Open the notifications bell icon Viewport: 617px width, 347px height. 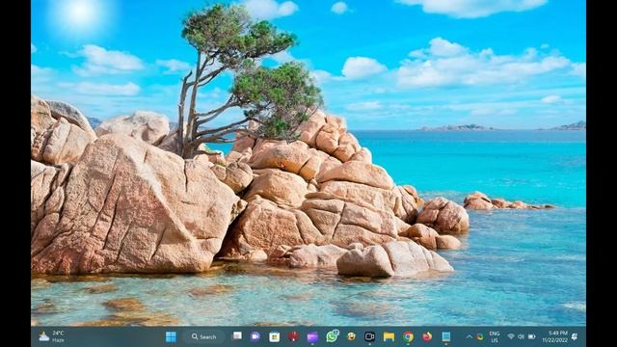tap(575, 336)
